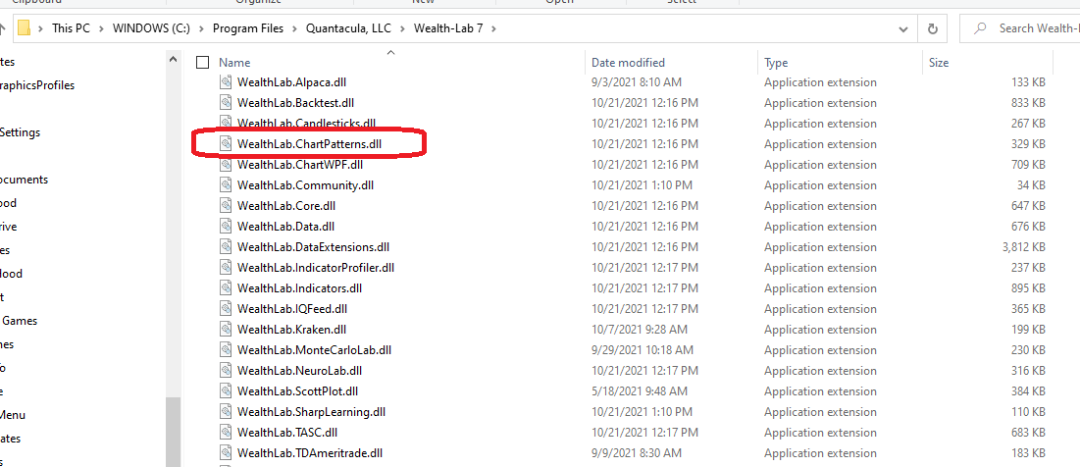Image resolution: width=1080 pixels, height=467 pixels.
Task: Click date 9/29/2021 10:18 AM
Action: click(x=642, y=350)
